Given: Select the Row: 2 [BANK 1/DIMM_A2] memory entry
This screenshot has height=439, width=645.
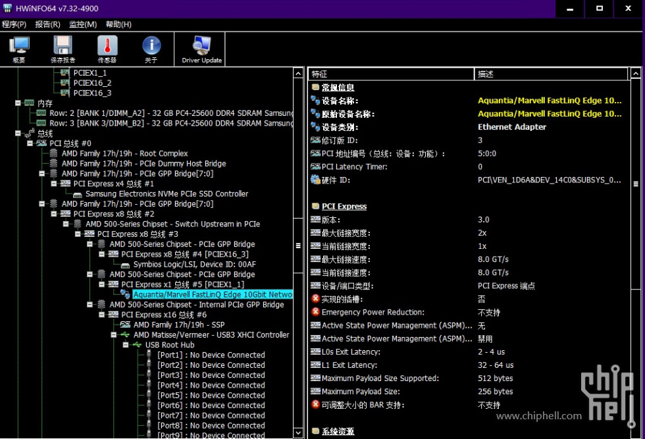Looking at the screenshot, I should click(171, 113).
